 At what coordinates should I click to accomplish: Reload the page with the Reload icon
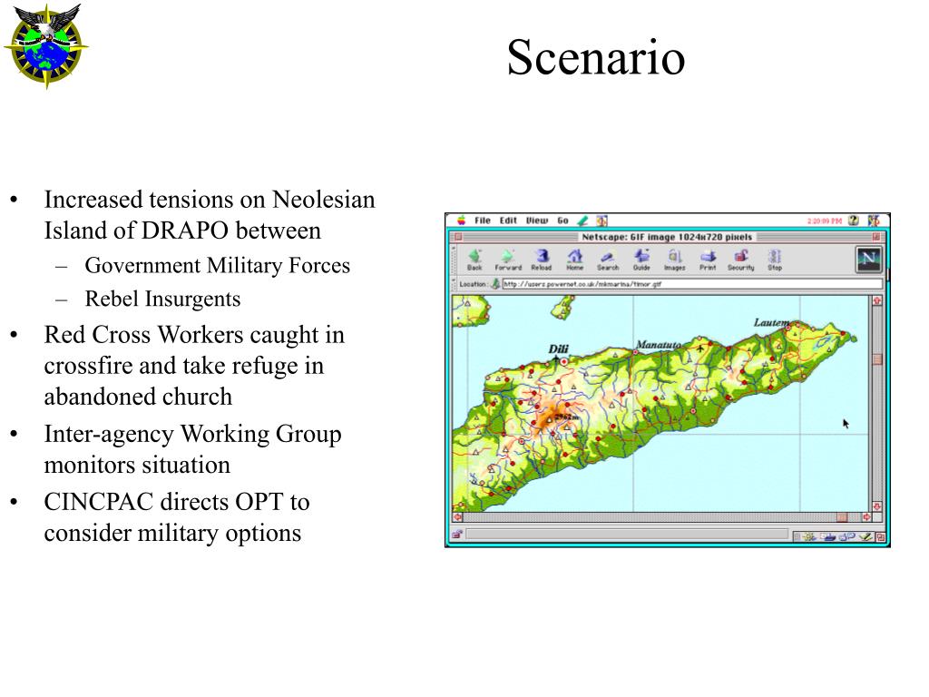[542, 256]
